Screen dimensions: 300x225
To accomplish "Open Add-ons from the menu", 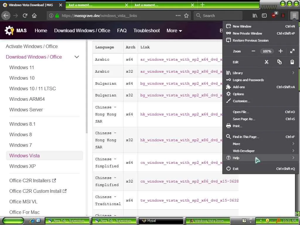I will point(260,87).
